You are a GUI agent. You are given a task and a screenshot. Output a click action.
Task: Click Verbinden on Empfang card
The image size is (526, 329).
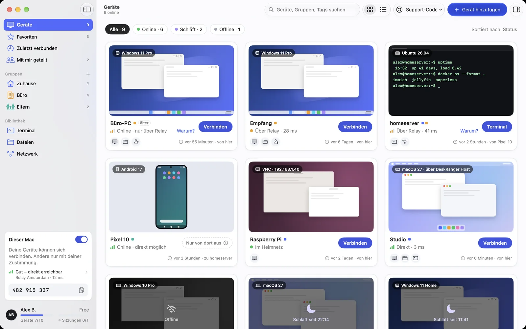(355, 127)
